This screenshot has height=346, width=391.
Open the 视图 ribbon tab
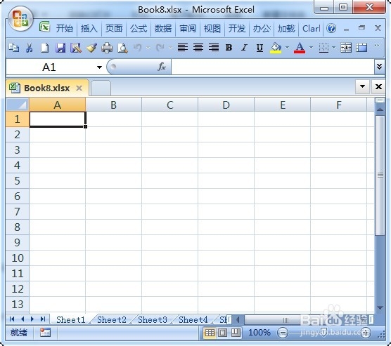pyautogui.click(x=212, y=28)
